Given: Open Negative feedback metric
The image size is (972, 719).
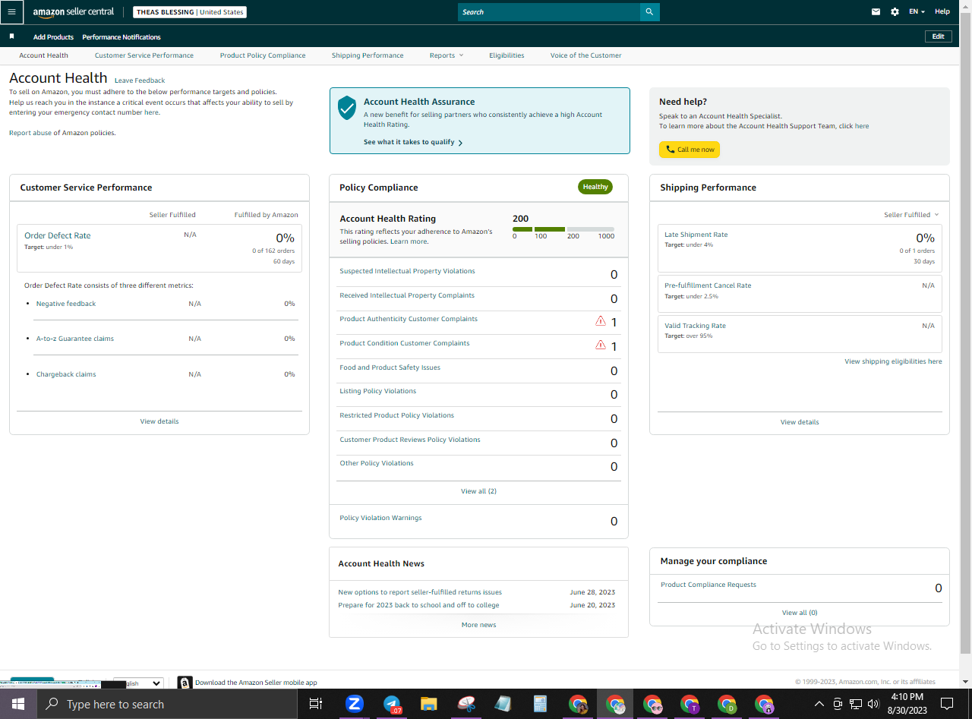Looking at the screenshot, I should point(66,304).
